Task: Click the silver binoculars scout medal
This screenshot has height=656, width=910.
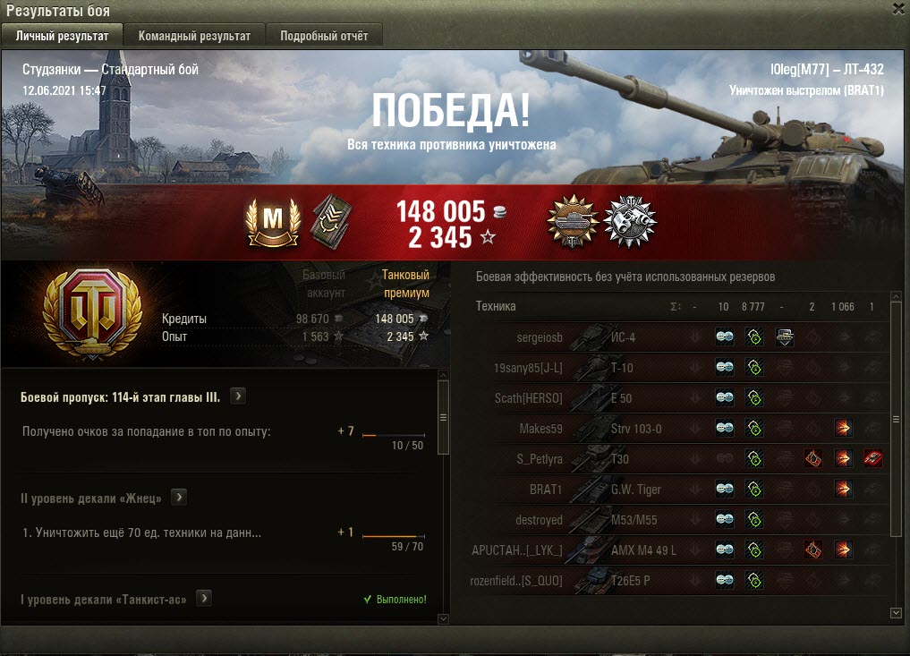Action: coord(630,221)
